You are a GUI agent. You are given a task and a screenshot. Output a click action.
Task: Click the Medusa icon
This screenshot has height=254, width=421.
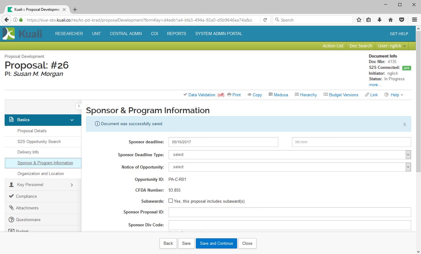coord(271,95)
